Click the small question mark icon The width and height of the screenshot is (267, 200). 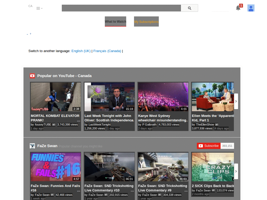[31, 34]
